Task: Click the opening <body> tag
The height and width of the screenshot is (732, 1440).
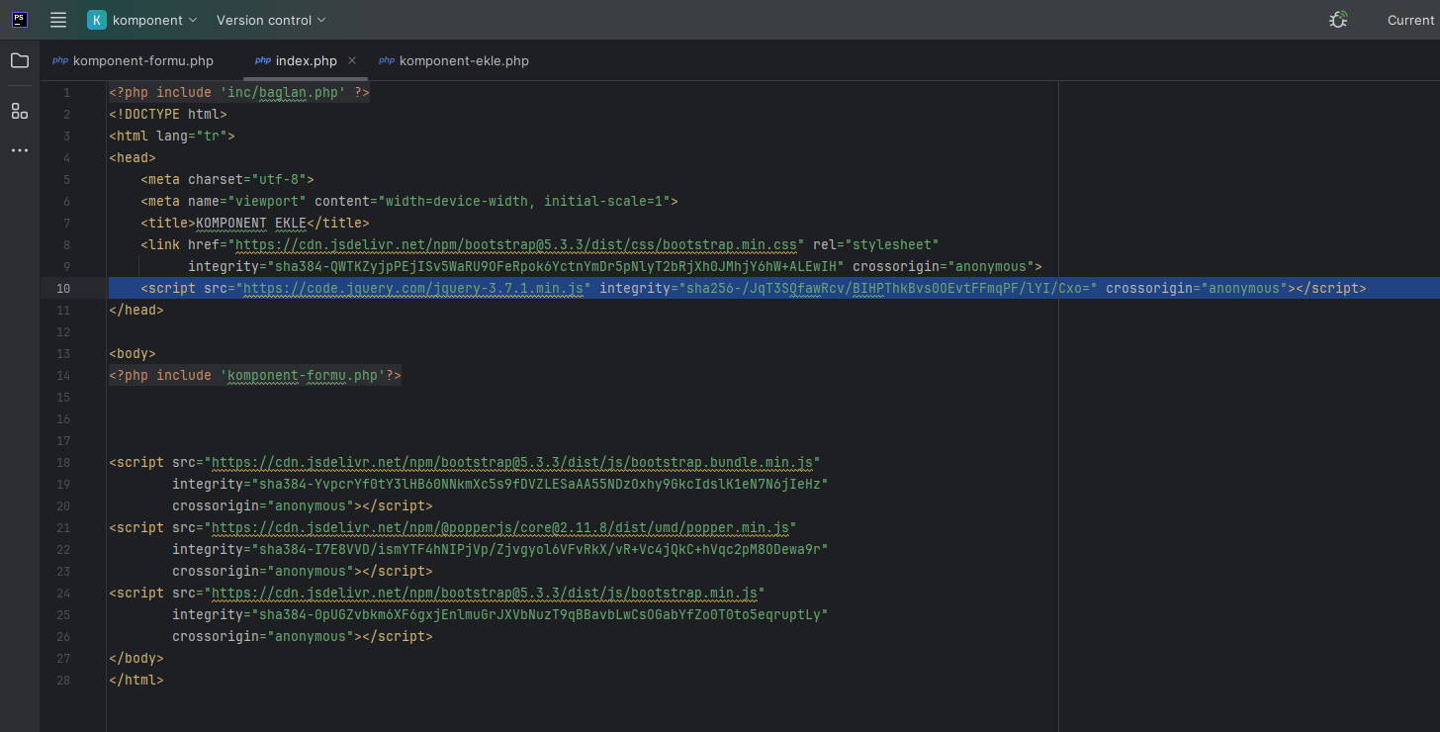Action: (x=133, y=353)
